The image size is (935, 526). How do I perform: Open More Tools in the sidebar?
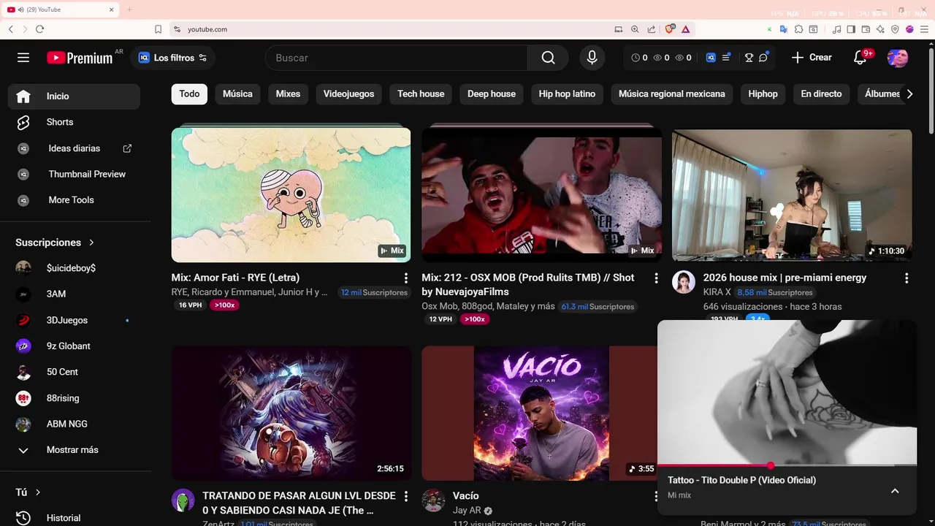tap(74, 200)
